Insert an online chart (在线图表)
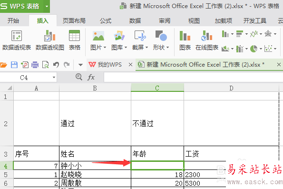This screenshot has width=283, height=189. click(x=207, y=40)
